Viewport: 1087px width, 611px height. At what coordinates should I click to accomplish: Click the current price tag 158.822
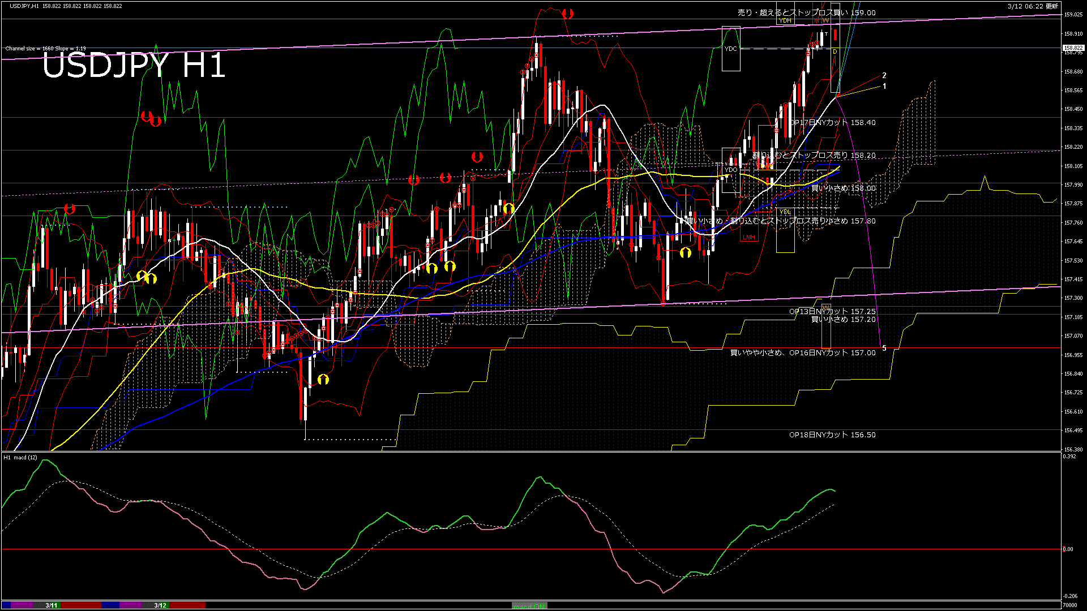coord(1073,48)
